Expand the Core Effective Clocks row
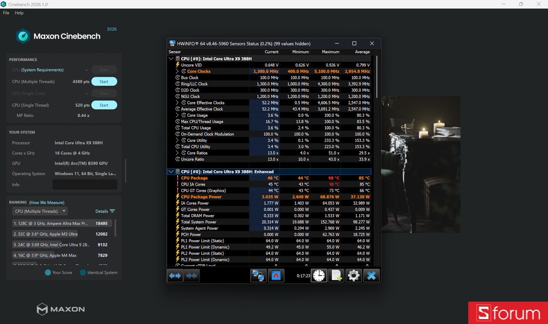The image size is (548, 324). click(x=177, y=103)
